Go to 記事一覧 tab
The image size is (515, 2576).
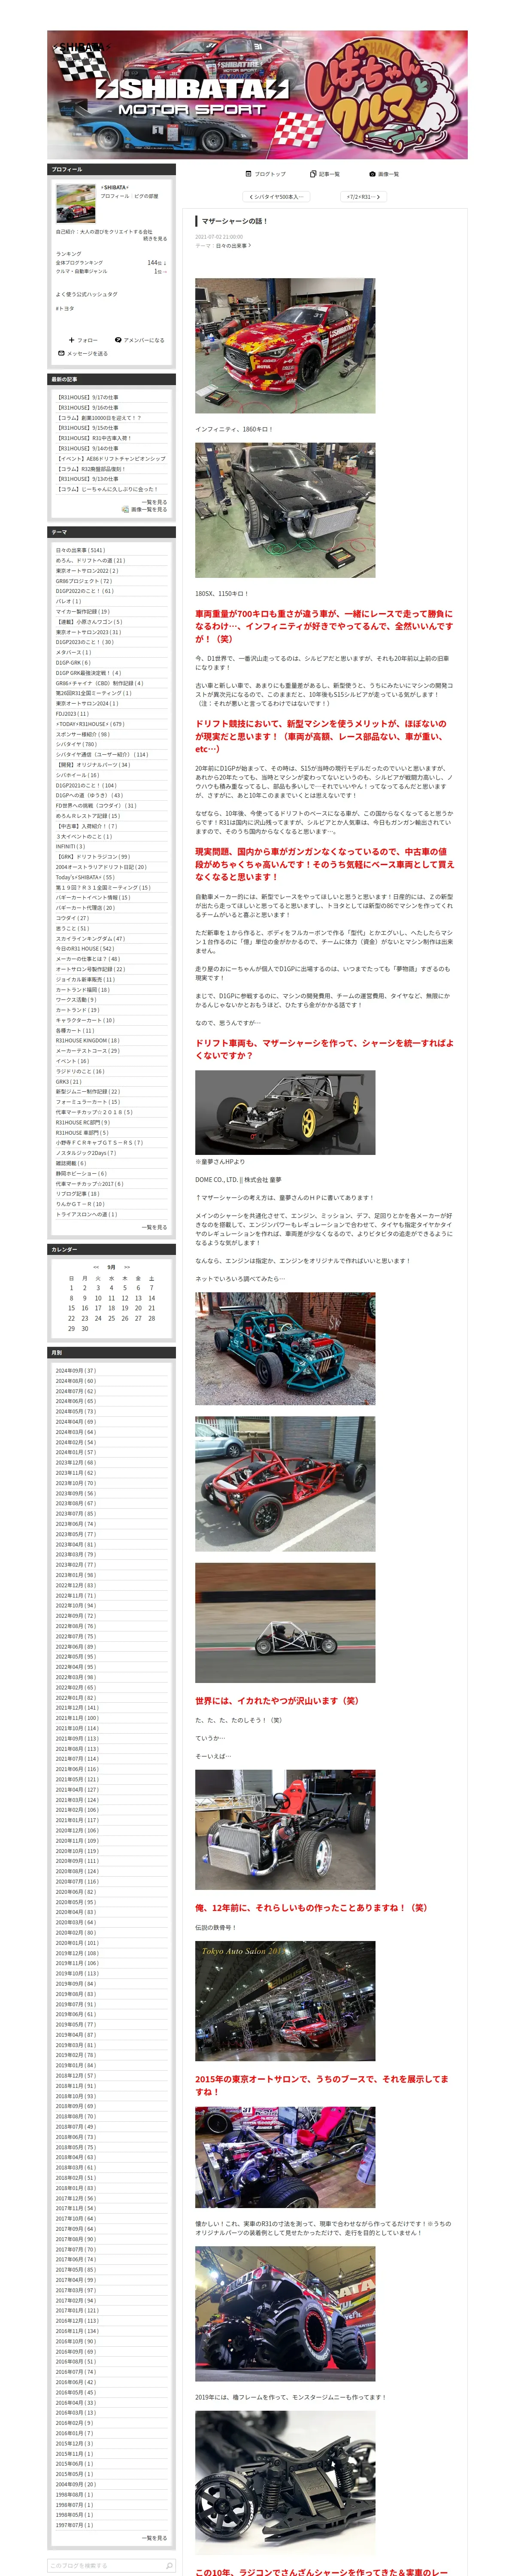[325, 174]
